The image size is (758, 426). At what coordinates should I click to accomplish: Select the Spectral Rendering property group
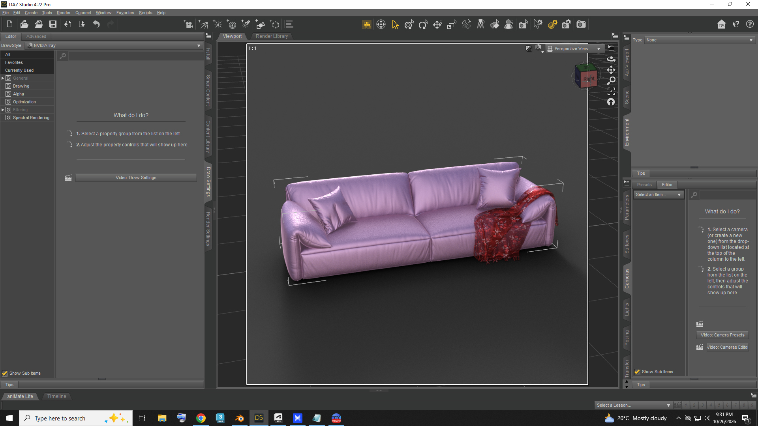coord(31,118)
